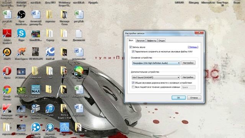
Task: Open the SAMSUNG printer shortcut
Action: coord(36,108)
